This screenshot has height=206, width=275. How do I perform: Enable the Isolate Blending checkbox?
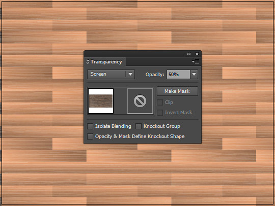90,126
